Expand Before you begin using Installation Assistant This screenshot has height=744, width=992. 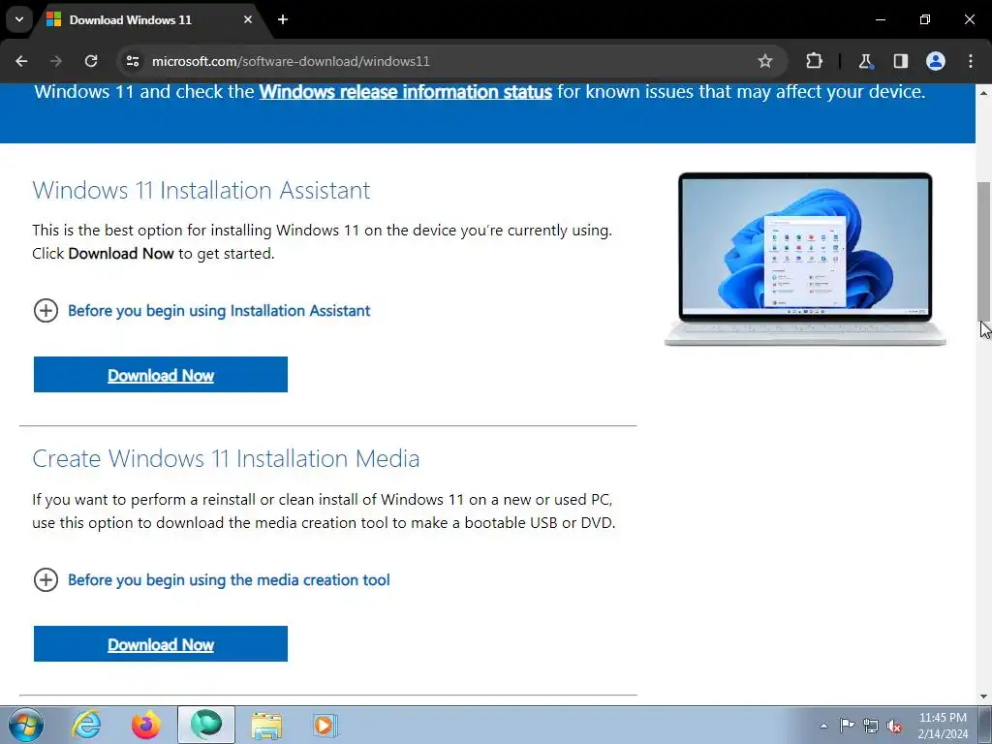219,311
